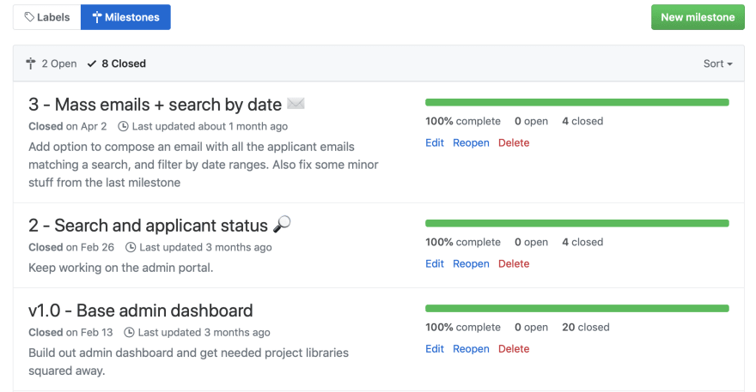
Task: Click 'Closed on Feb 26' text
Action: [71, 247]
